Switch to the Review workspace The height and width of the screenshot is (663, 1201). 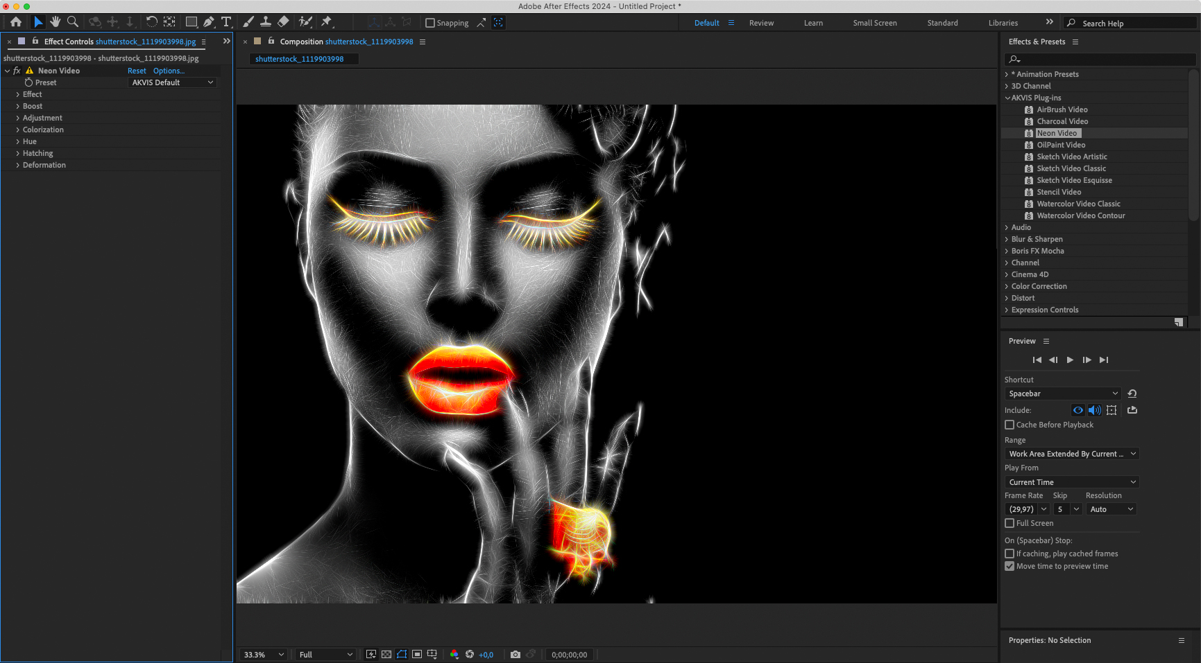[x=761, y=23]
